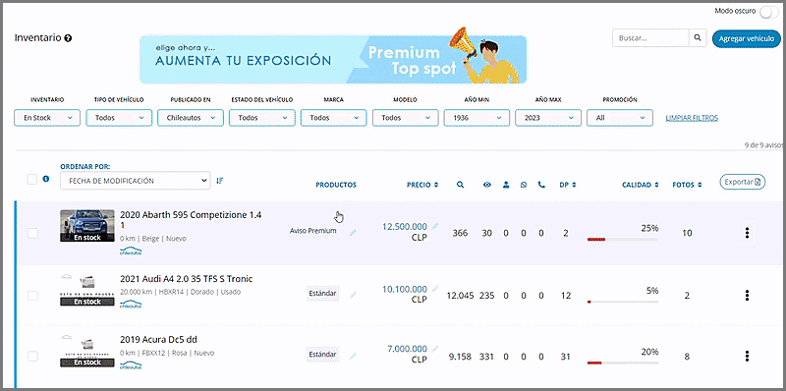Click the help icon beside Inventario
Screen dimensions: 786x391
pos(68,38)
